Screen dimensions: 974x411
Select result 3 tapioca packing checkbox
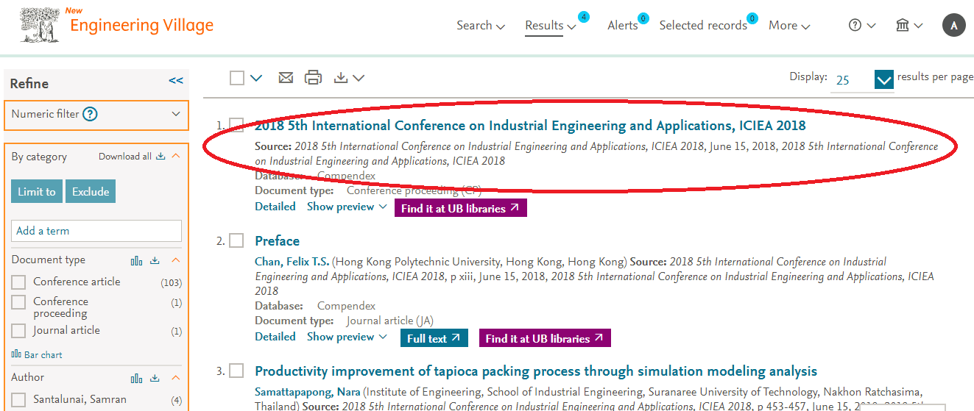[236, 371]
